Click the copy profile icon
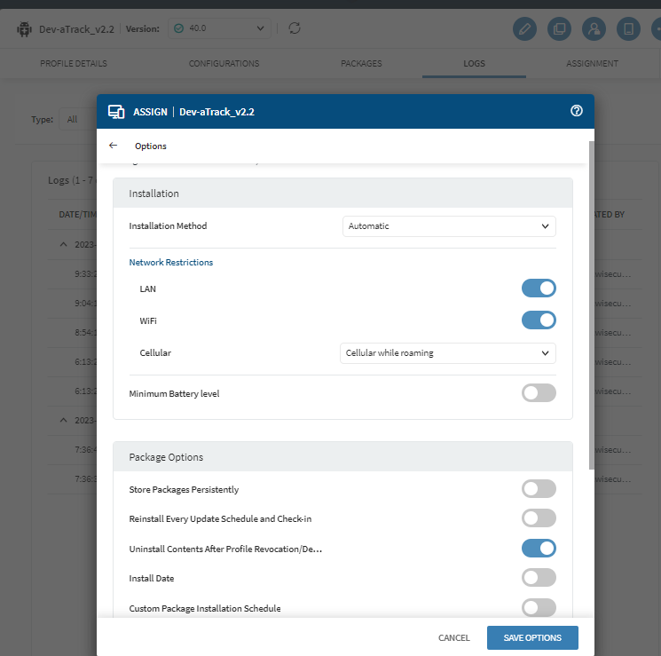Screen dimensions: 661x656 (x=560, y=28)
